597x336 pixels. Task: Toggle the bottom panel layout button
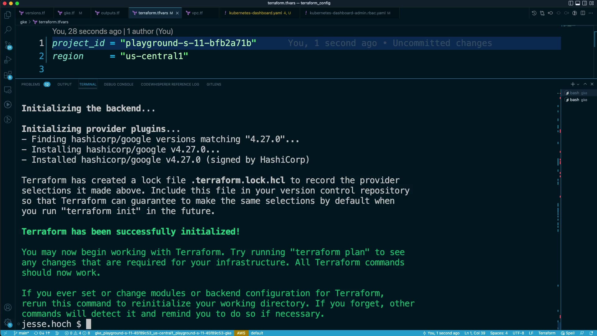(577, 3)
